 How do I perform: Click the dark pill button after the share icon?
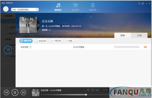(x=105, y=90)
